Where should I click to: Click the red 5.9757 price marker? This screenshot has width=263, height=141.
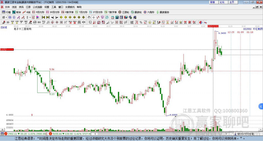(x=7, y=49)
